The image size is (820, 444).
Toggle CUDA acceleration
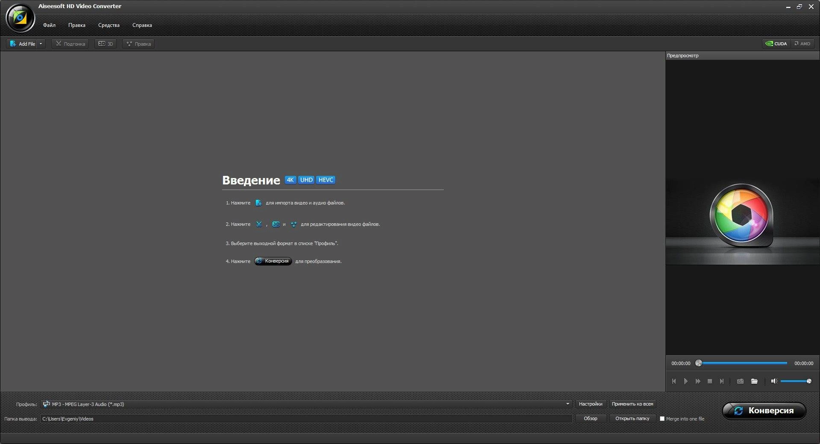tap(776, 44)
